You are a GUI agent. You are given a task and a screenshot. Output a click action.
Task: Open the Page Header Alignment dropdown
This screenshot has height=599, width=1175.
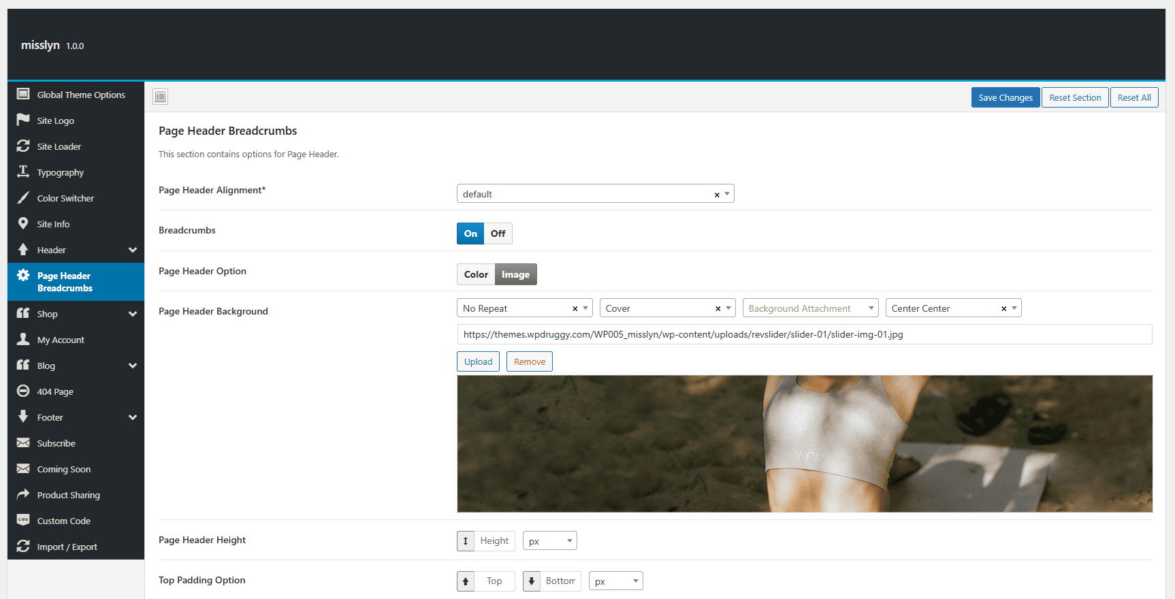[x=595, y=194]
